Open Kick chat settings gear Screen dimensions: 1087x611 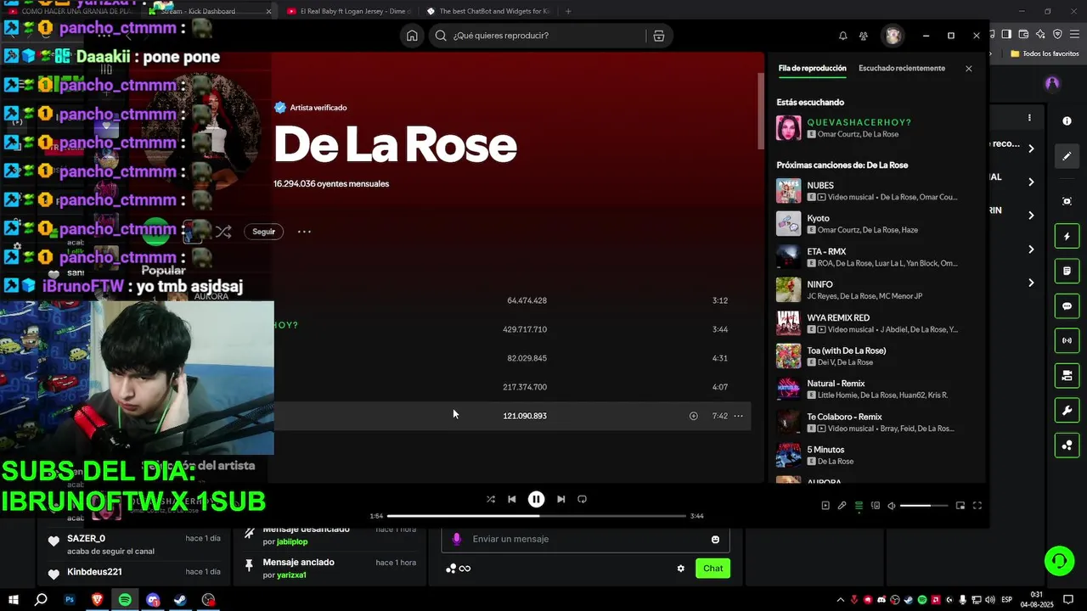pos(680,569)
